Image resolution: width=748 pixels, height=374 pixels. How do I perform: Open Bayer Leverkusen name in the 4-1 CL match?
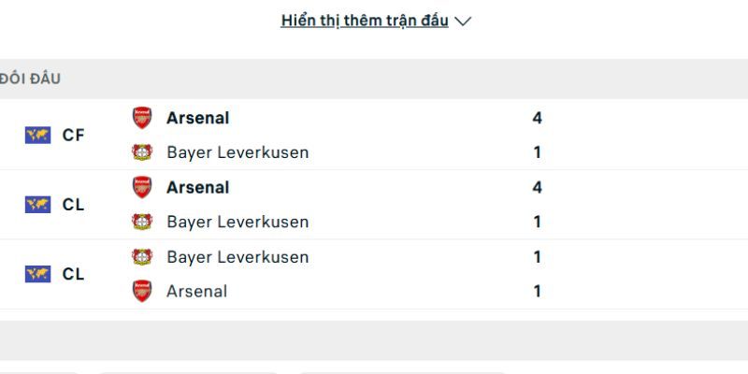237,222
